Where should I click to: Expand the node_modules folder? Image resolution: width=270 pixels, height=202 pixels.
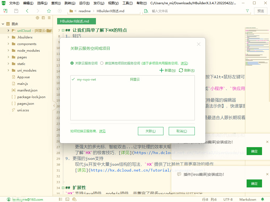coord(9,51)
